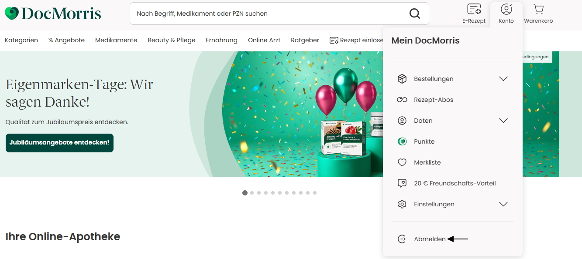582x259 pixels.
Task: Click the prescription icon beside Rezept einlösen
Action: [x=334, y=40]
